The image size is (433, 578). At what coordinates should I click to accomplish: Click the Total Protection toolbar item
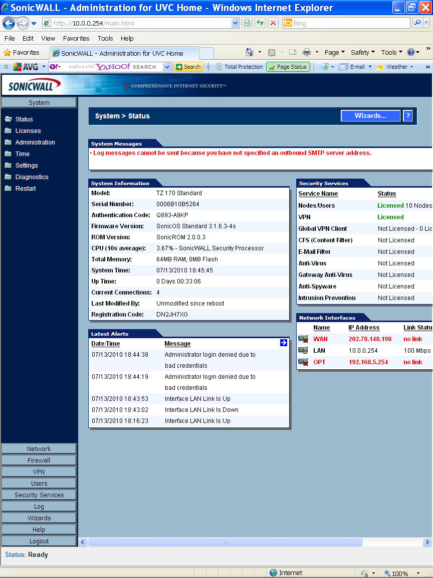240,67
